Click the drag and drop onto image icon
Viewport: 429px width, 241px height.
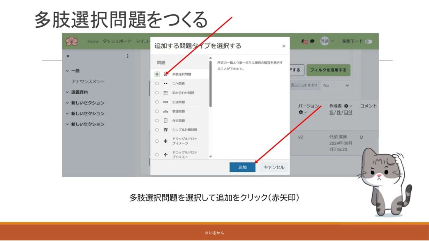click(x=165, y=141)
